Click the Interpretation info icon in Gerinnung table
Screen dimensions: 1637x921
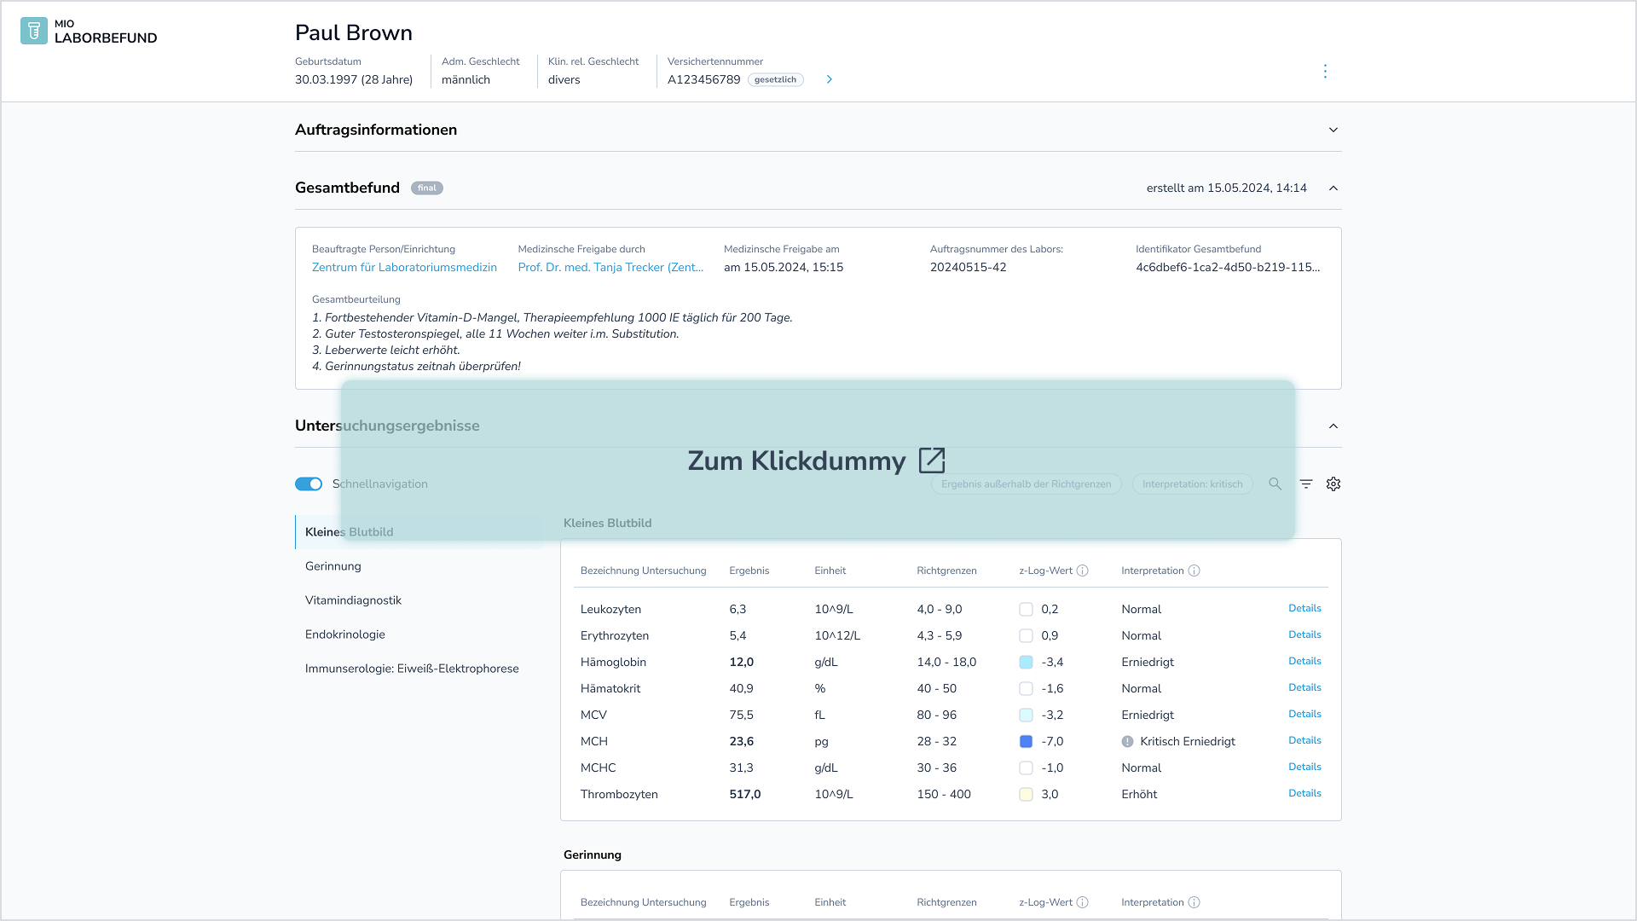1194,902
